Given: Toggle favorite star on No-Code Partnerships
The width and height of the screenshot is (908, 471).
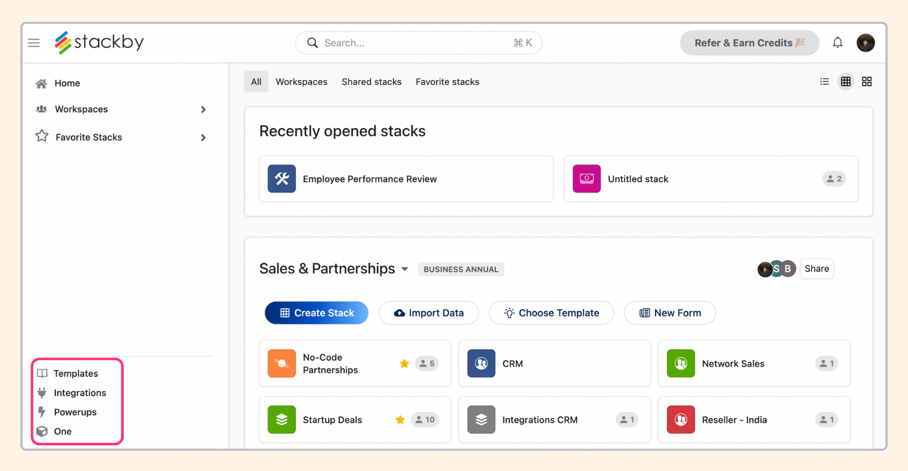Looking at the screenshot, I should coord(404,364).
